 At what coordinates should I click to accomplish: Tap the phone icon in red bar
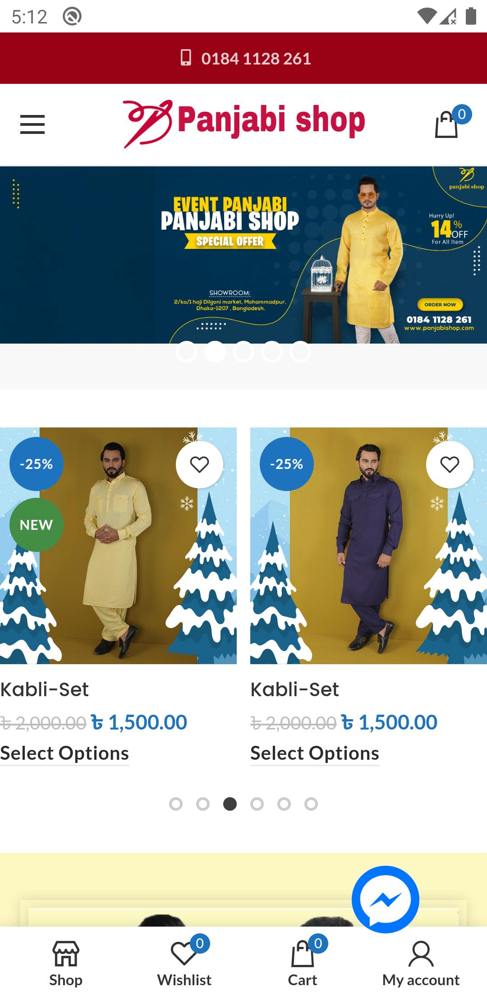[186, 58]
